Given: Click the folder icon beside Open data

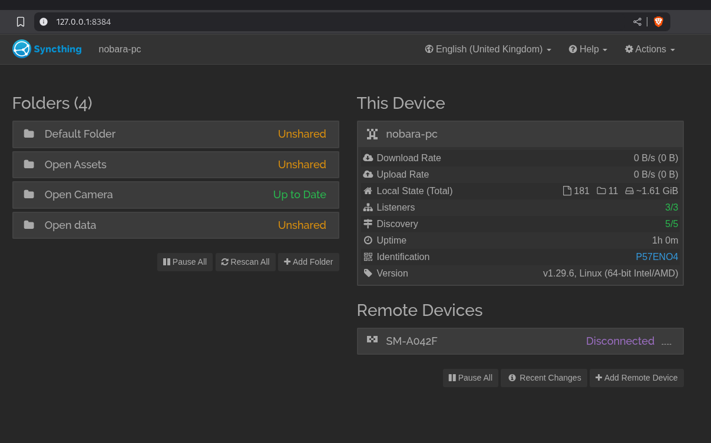Looking at the screenshot, I should coord(29,225).
